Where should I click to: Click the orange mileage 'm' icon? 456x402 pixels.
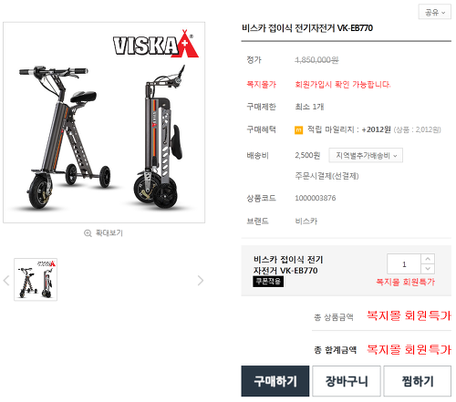click(298, 130)
